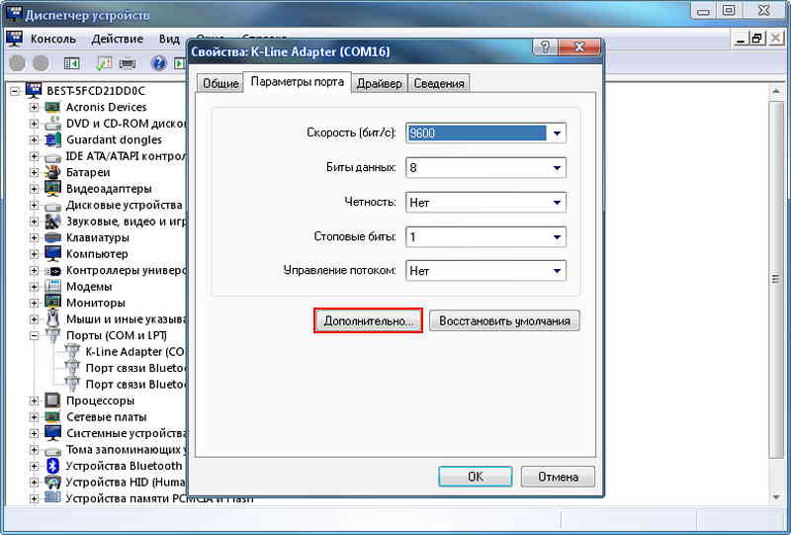Viewport: 791px width, 535px height.
Task: Select Системные устройства tree item
Action: click(127, 433)
